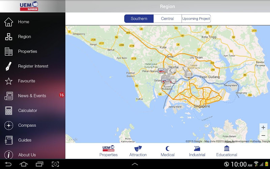
Task: Tap the screenshot capture button
Action: (x=55, y=164)
